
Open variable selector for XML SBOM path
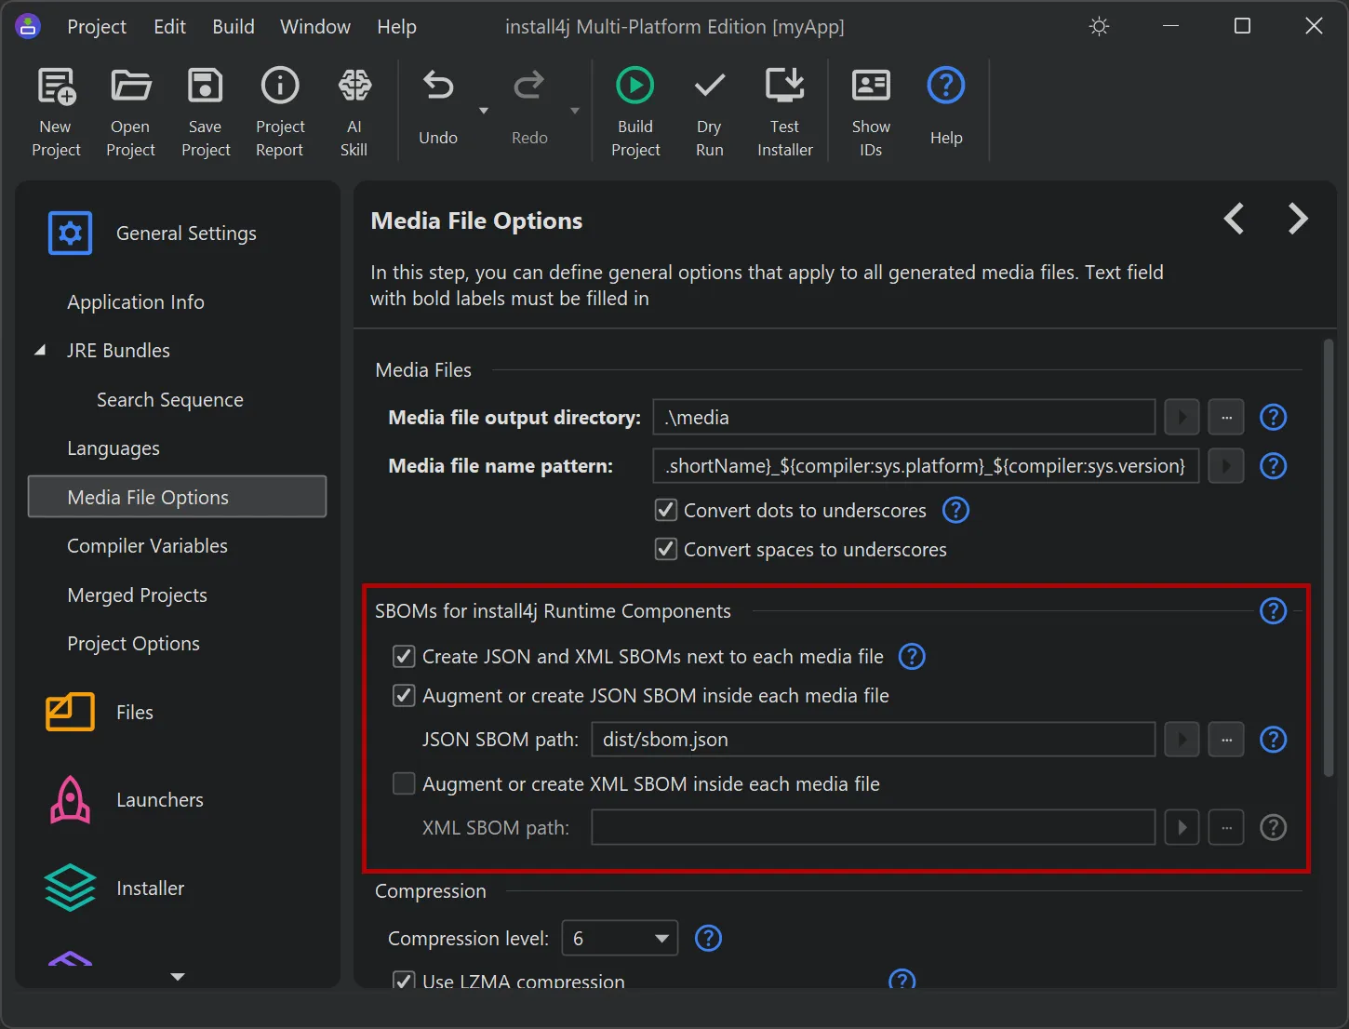(x=1182, y=827)
